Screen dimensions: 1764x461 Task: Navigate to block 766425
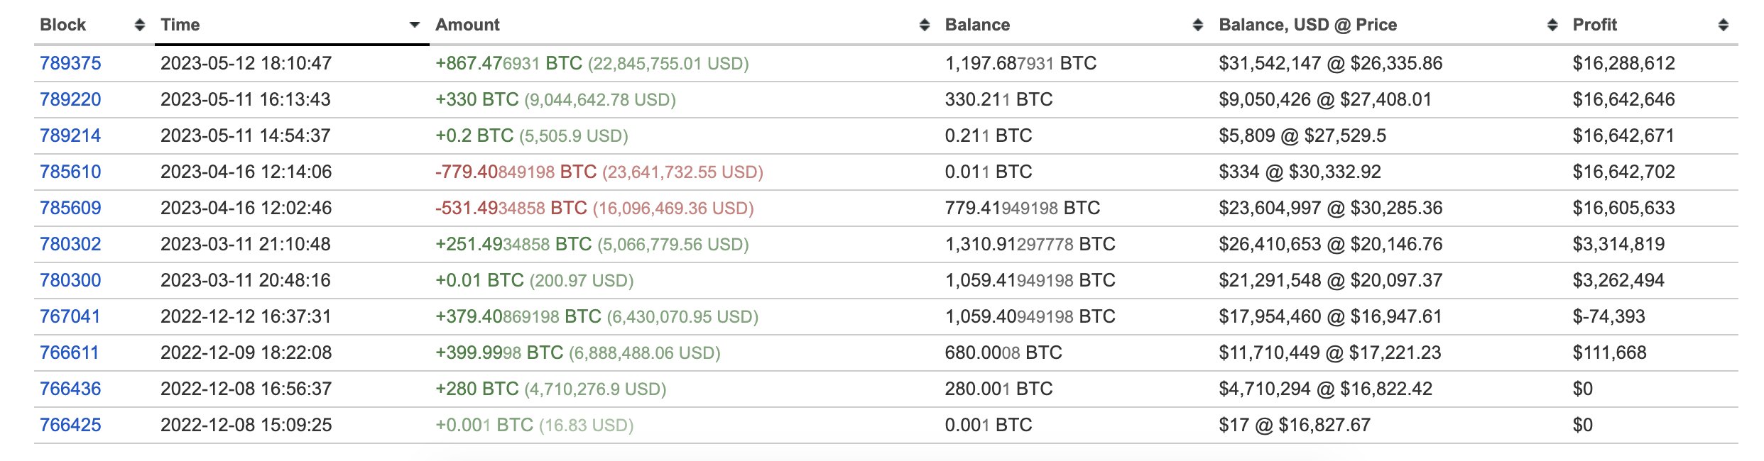pyautogui.click(x=70, y=426)
